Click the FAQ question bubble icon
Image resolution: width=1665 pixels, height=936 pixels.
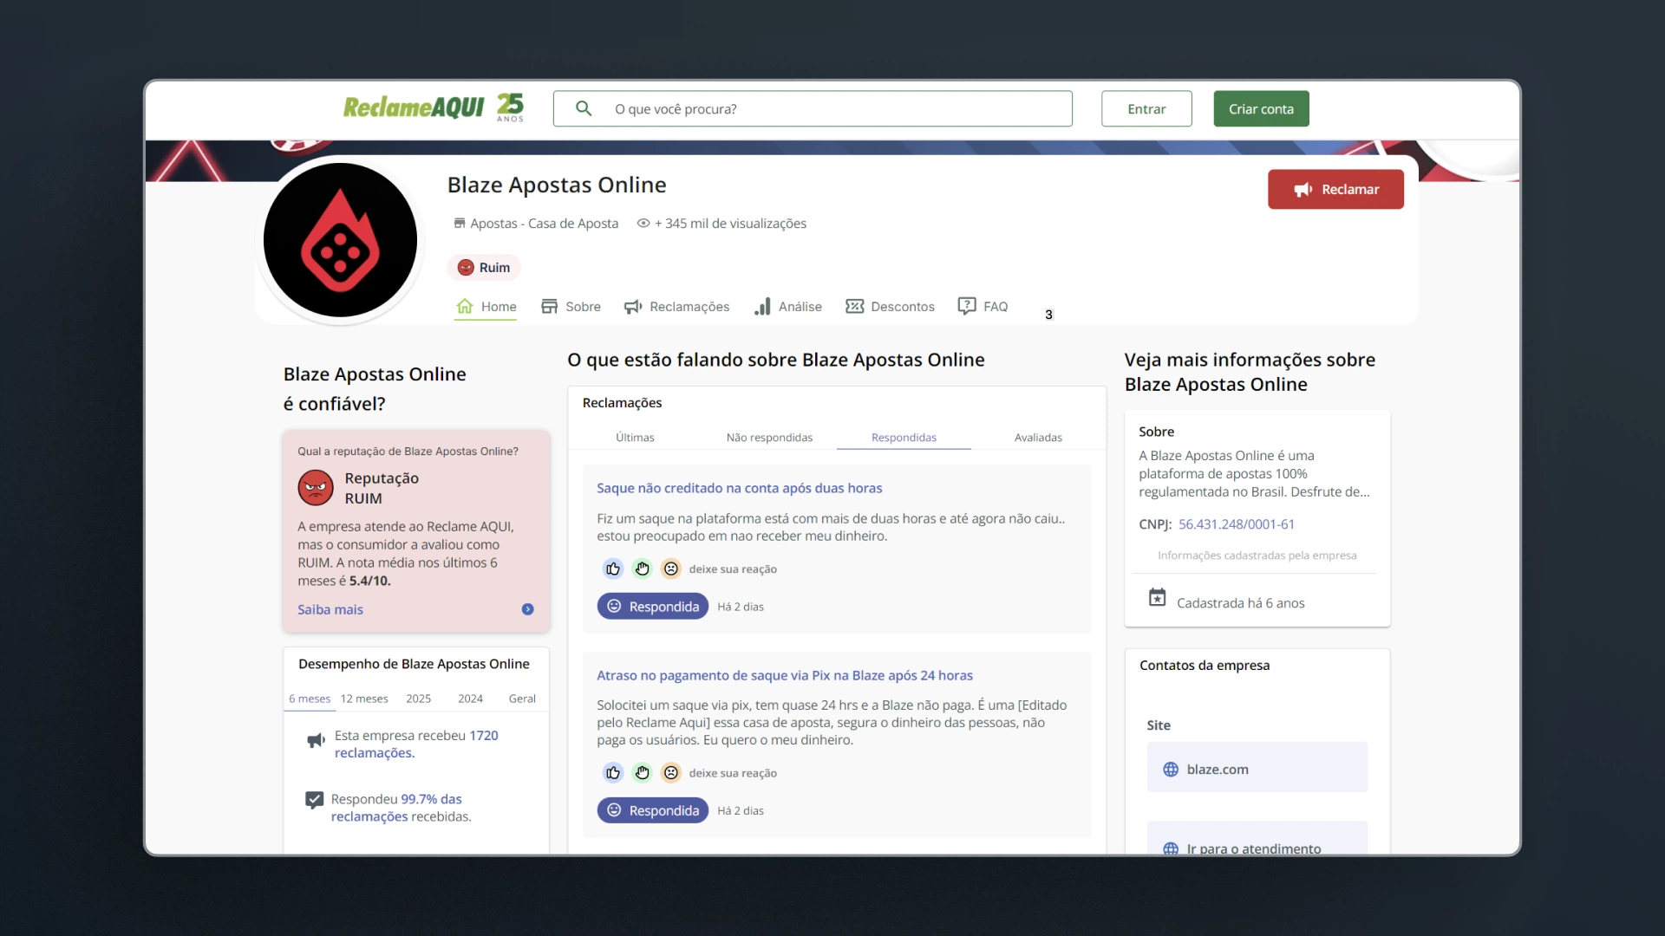(967, 306)
